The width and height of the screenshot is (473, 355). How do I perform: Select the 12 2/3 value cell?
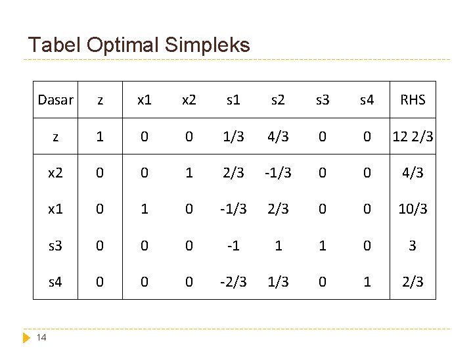tap(413, 137)
